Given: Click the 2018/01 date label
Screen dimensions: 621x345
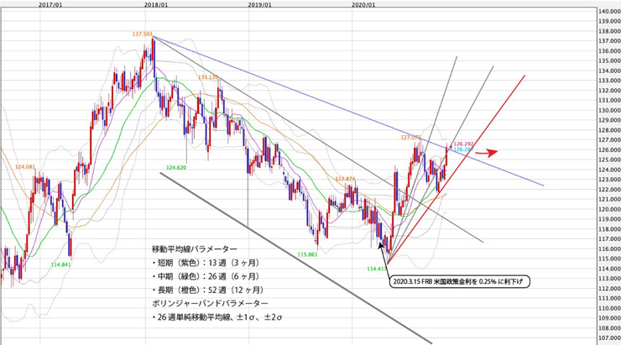Looking at the screenshot, I should coord(155,5).
